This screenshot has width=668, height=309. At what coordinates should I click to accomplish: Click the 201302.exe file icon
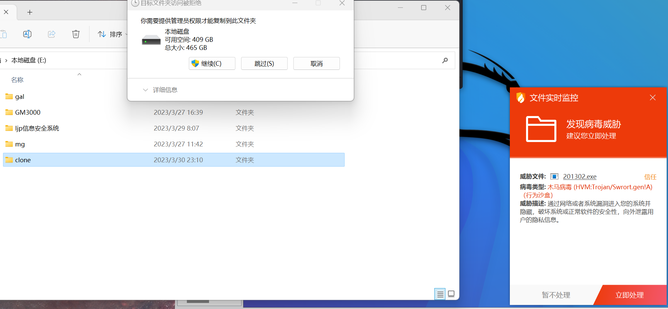tap(554, 176)
